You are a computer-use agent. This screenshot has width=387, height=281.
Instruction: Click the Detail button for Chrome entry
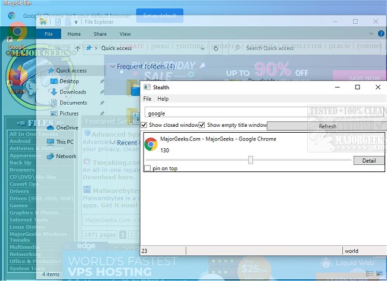pyautogui.click(x=369, y=161)
